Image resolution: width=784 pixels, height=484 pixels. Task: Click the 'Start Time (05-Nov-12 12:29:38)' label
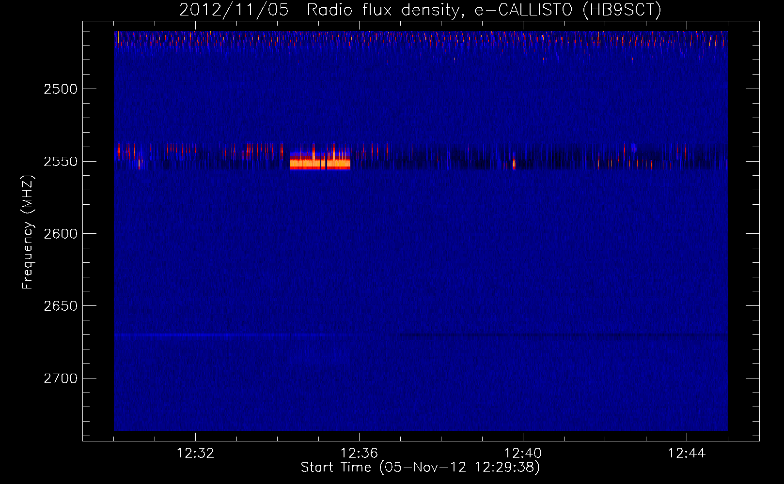[420, 468]
